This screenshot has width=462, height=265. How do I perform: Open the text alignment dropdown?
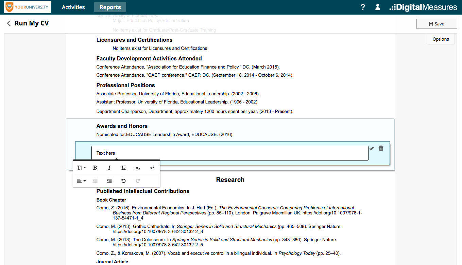[81, 181]
